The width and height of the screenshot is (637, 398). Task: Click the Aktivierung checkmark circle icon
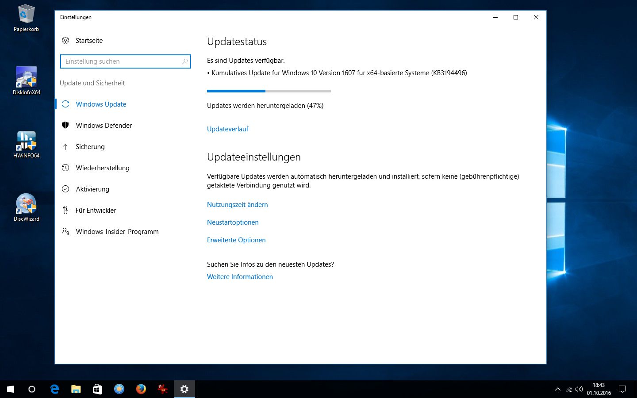[65, 189]
